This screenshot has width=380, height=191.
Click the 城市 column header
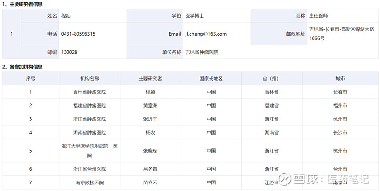(x=340, y=78)
